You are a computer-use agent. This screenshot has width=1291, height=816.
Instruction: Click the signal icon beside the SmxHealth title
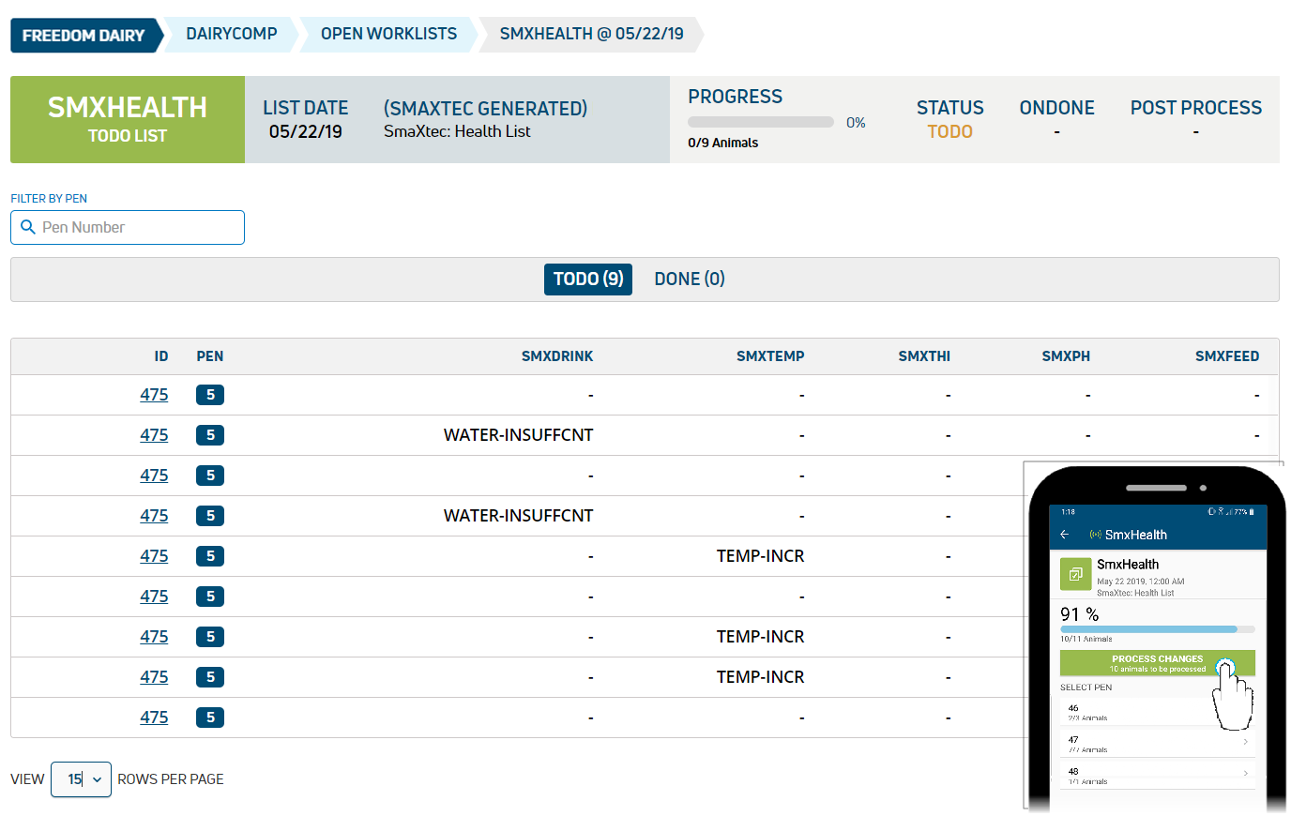(x=1095, y=534)
